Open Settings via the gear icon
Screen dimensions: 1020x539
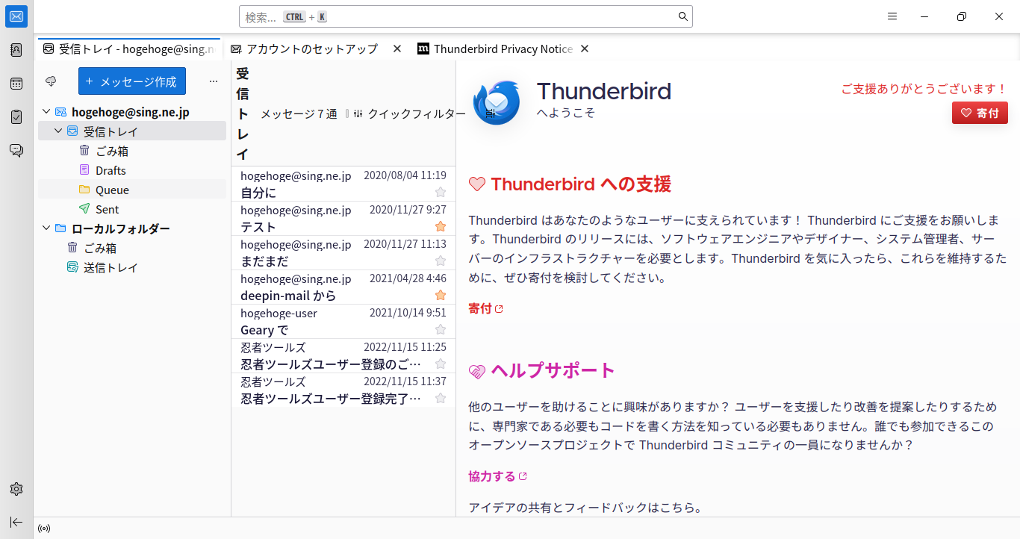pos(16,489)
